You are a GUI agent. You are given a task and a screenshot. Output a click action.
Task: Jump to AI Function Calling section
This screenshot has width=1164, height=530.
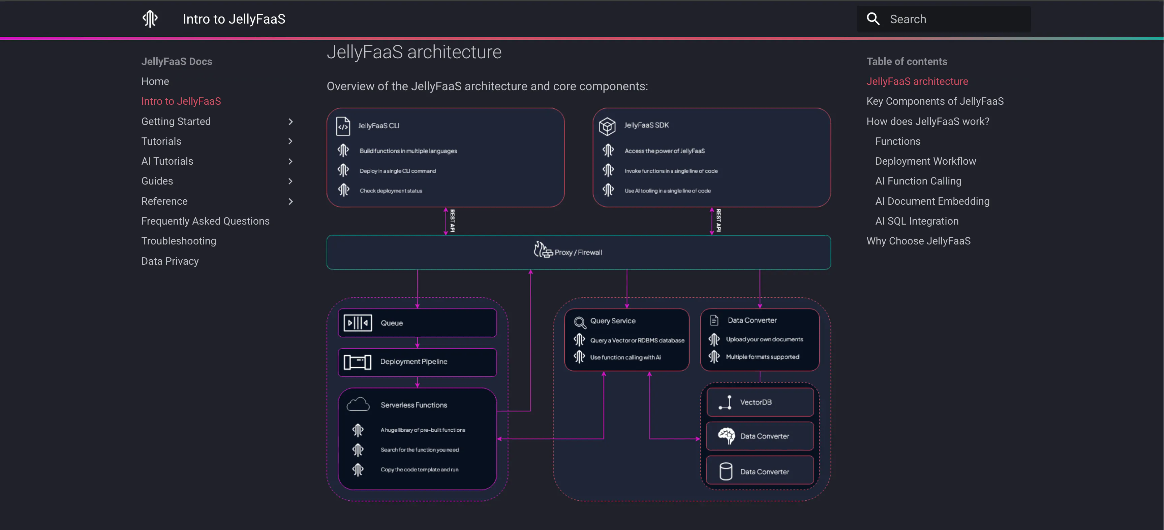tap(918, 181)
